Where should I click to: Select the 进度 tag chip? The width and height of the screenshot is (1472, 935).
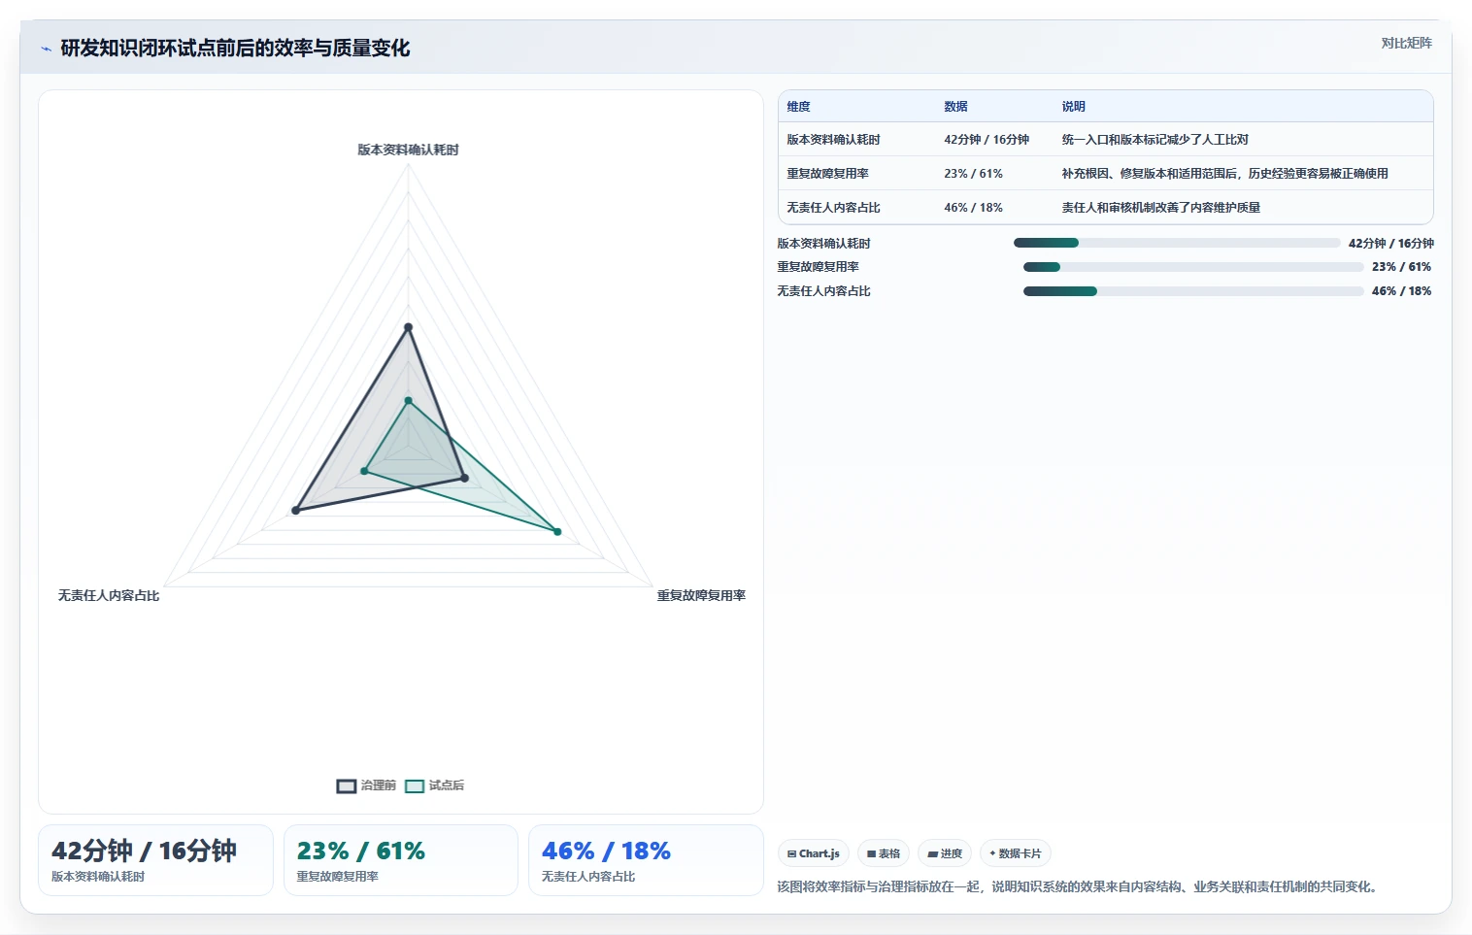point(945,853)
